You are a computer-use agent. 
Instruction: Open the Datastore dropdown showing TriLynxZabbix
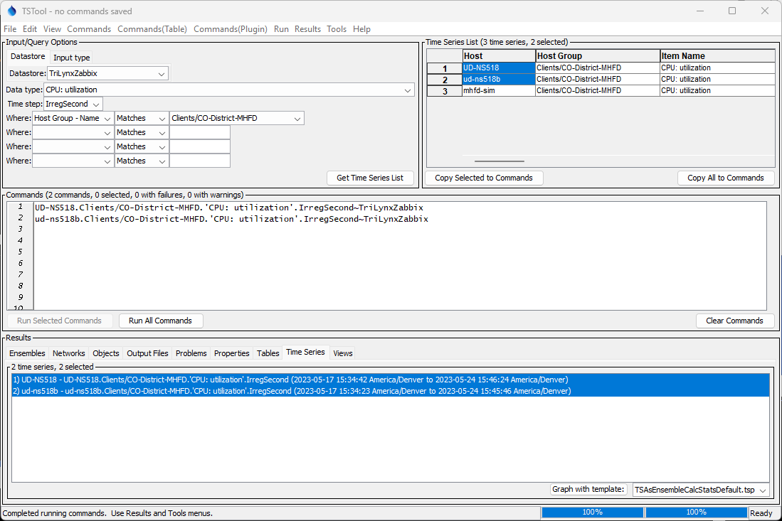coord(162,73)
